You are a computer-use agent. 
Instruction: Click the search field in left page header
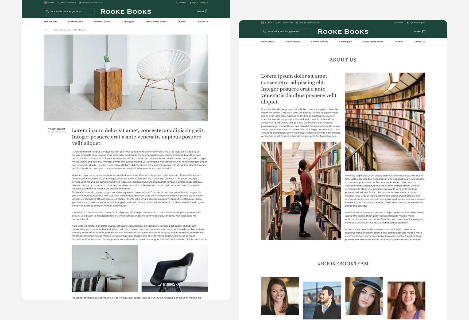pyautogui.click(x=69, y=11)
